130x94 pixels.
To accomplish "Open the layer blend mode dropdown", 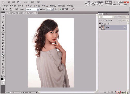I will click(106, 17).
